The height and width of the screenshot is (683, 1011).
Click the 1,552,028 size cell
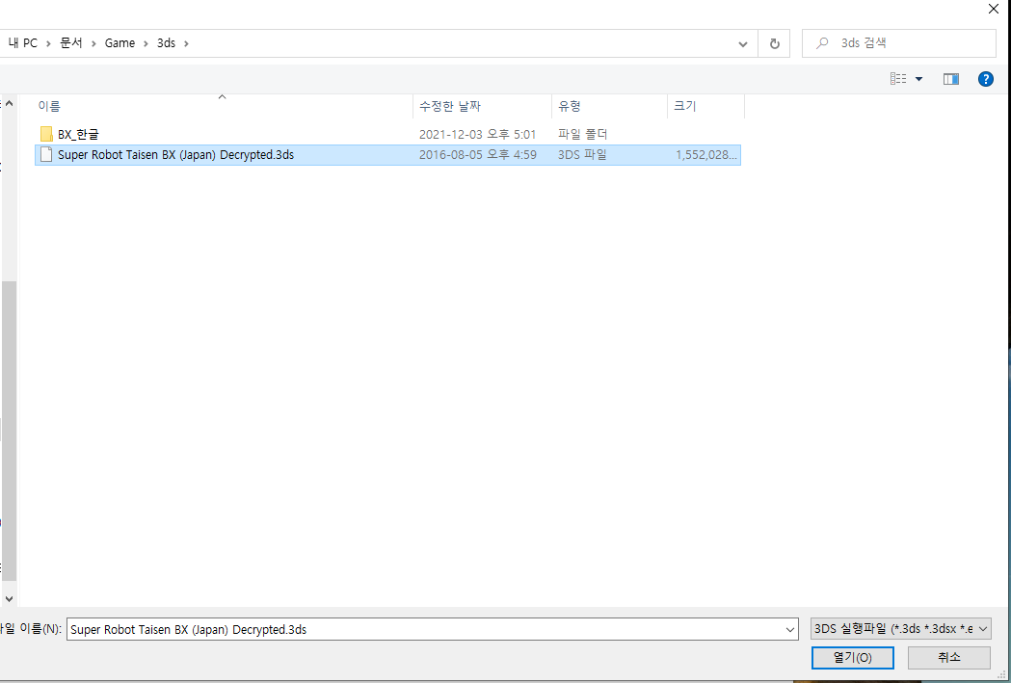pos(706,155)
